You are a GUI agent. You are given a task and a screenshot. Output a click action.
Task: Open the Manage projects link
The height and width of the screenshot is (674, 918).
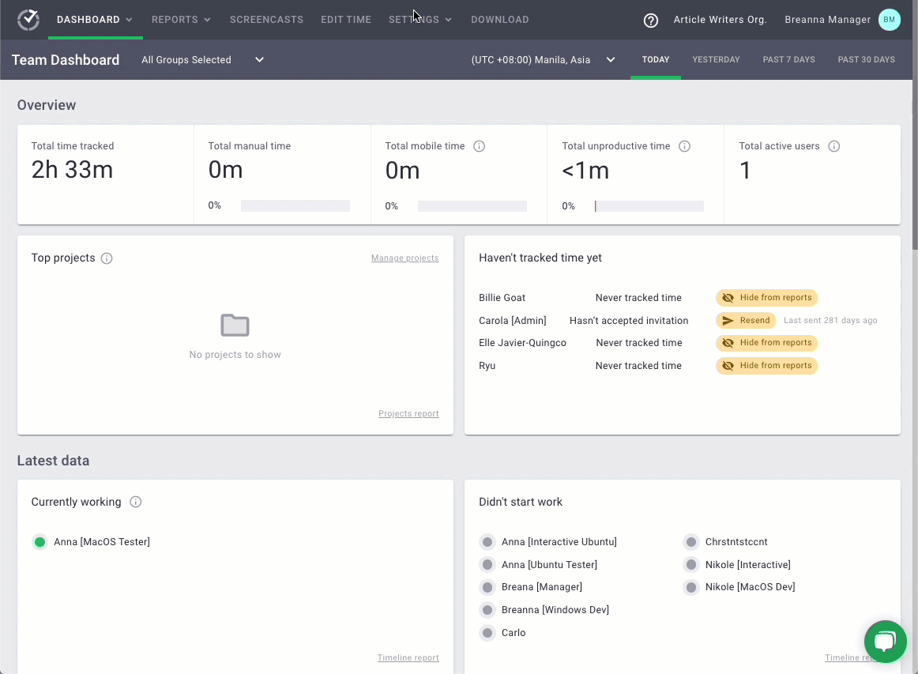click(x=404, y=258)
